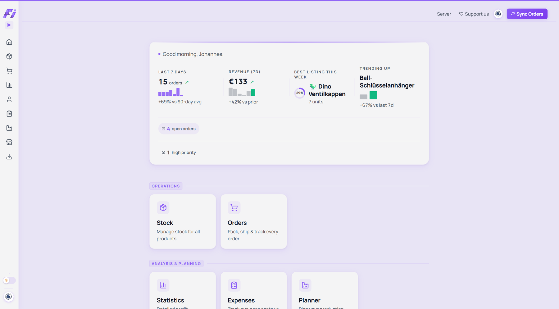Open the download icon in sidebar
The width and height of the screenshot is (559, 309).
tap(9, 157)
